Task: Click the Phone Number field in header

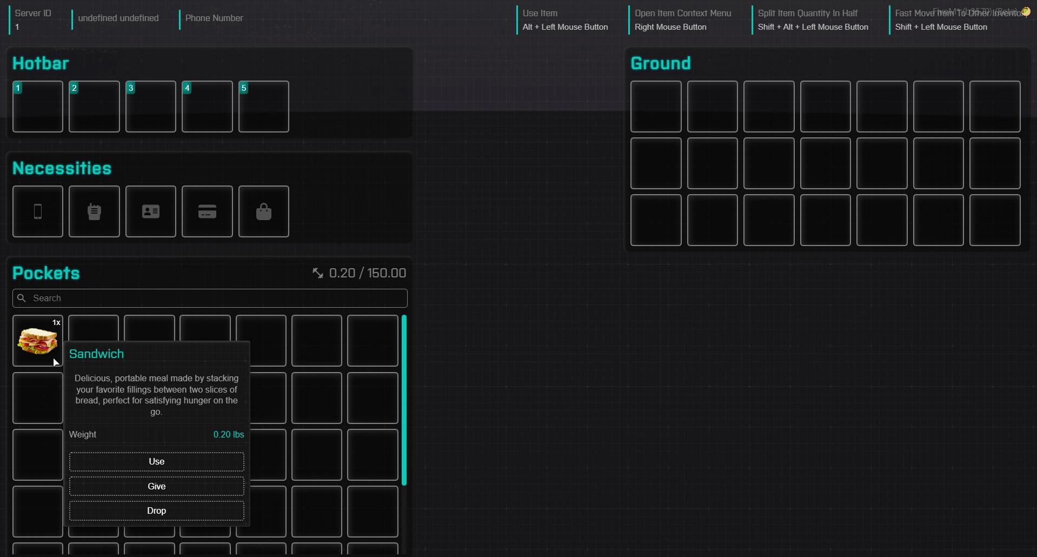Action: pyautogui.click(x=214, y=18)
